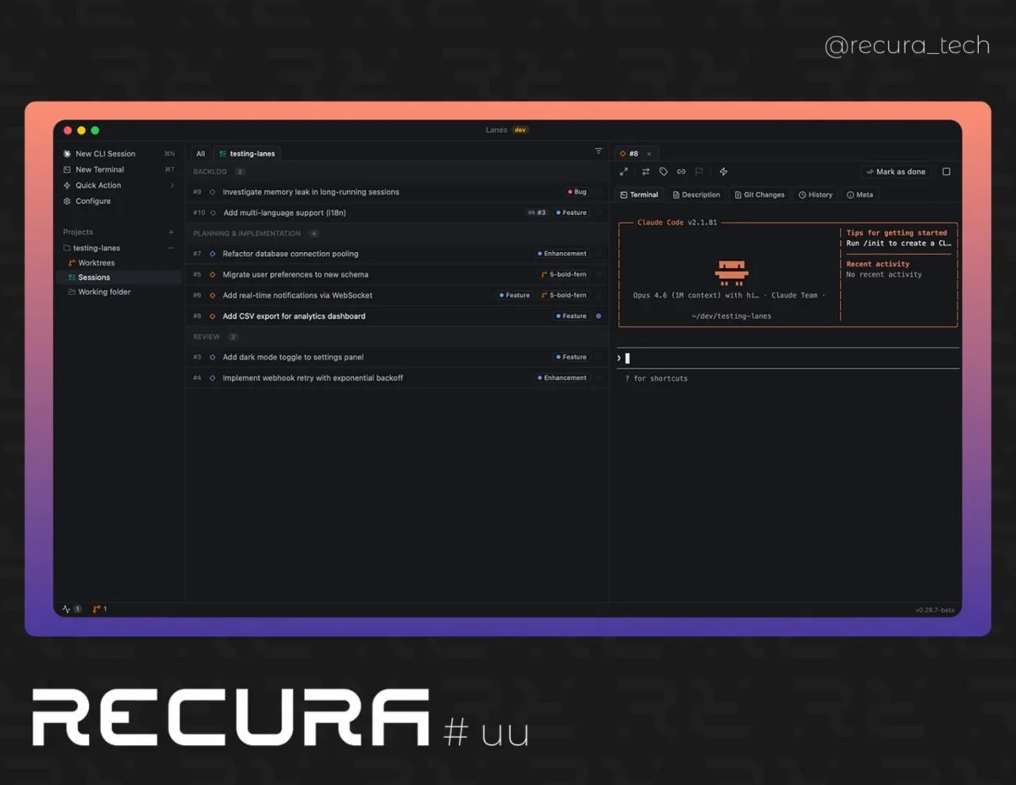Image resolution: width=1016 pixels, height=785 pixels.
Task: Close the #8 tab with its x
Action: 649,154
